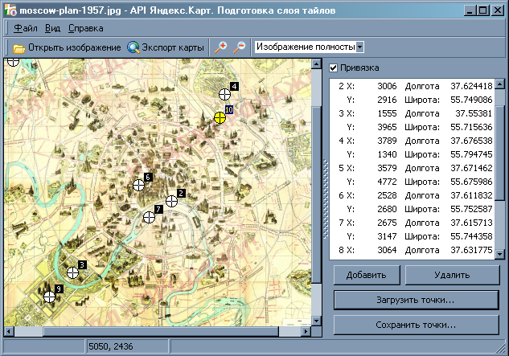
Task: Click the open image folder icon
Action: [x=19, y=48]
